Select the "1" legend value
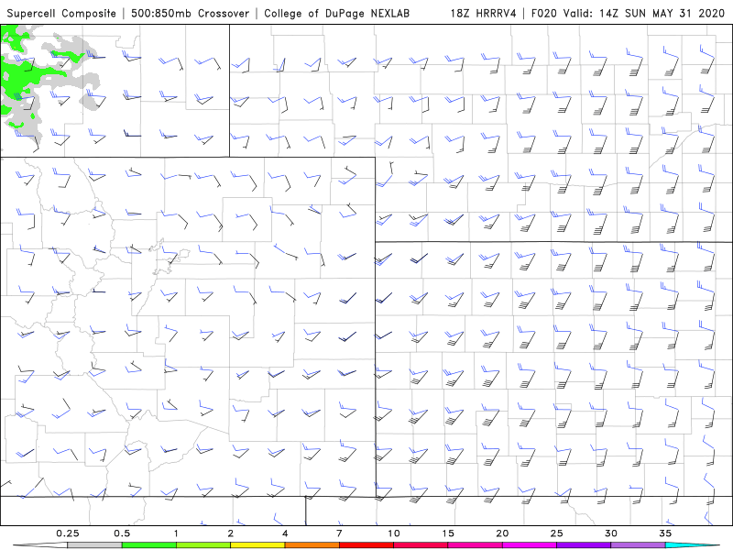 176,533
